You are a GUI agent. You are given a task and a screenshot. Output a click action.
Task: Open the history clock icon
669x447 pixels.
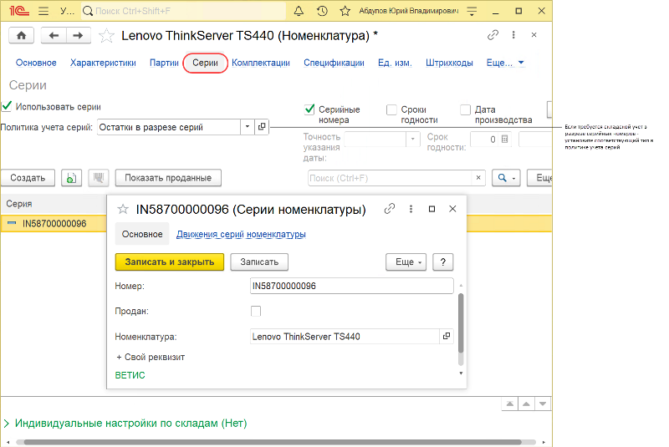coord(322,11)
